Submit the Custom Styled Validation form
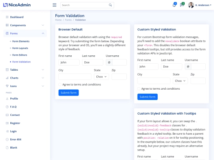This screenshot has width=214, height=160. tap(147, 97)
